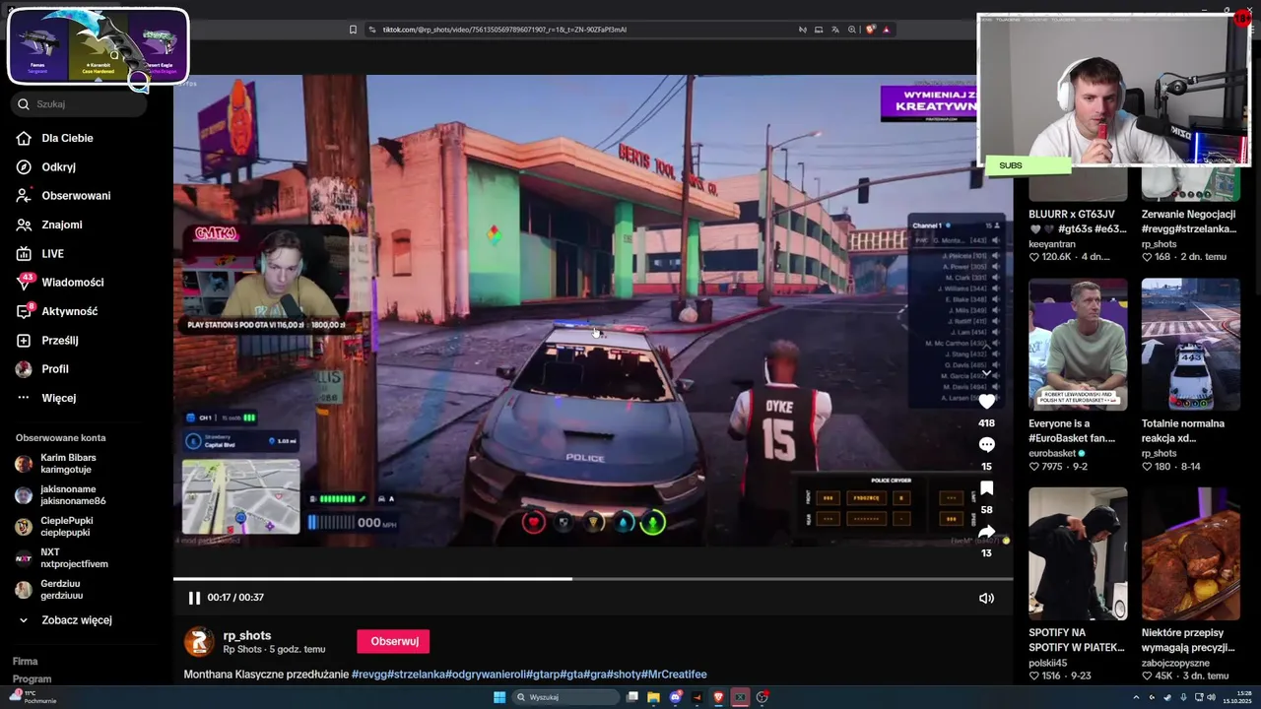This screenshot has height=709, width=1261.
Task: Open the eurobasket author link
Action: pyautogui.click(x=1052, y=454)
